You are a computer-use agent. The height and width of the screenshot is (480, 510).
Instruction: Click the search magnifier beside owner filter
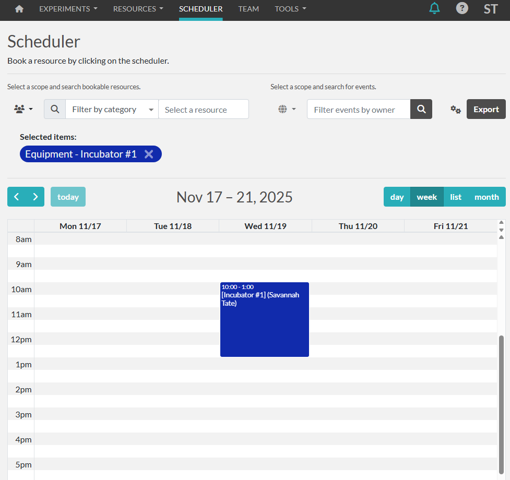(x=421, y=110)
